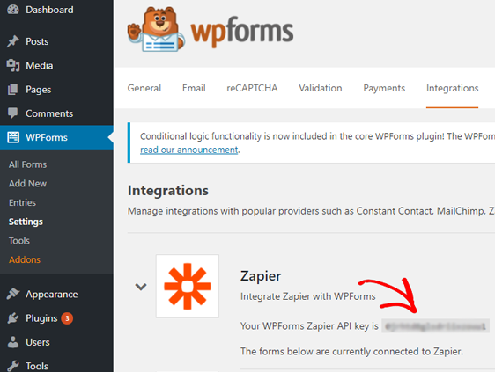Image resolution: width=495 pixels, height=372 pixels.
Task: Click the Tools wrench icon
Action: (13, 366)
